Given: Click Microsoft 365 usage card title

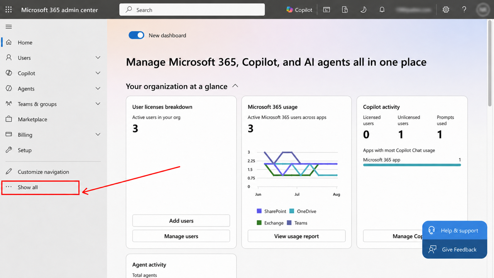Looking at the screenshot, I should pos(272,107).
